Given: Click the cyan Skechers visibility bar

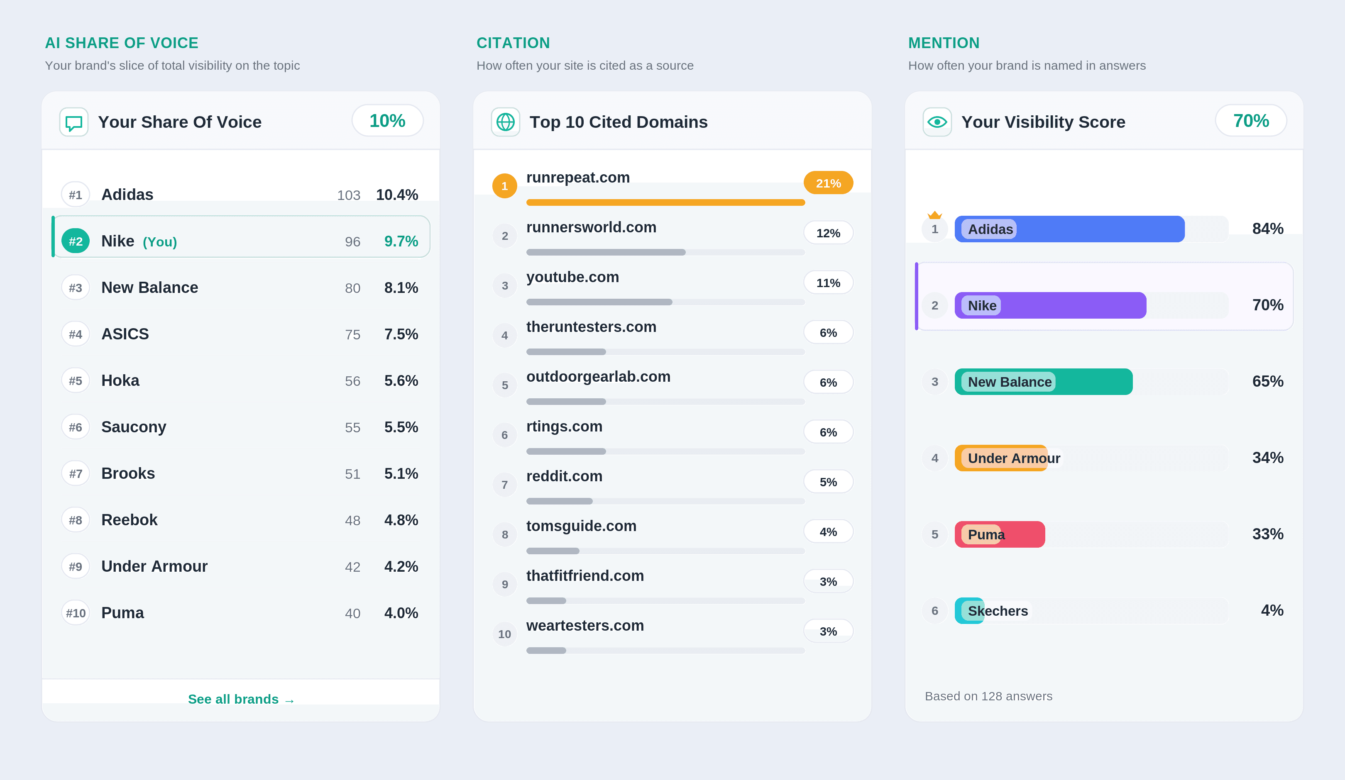Looking at the screenshot, I should click(969, 610).
